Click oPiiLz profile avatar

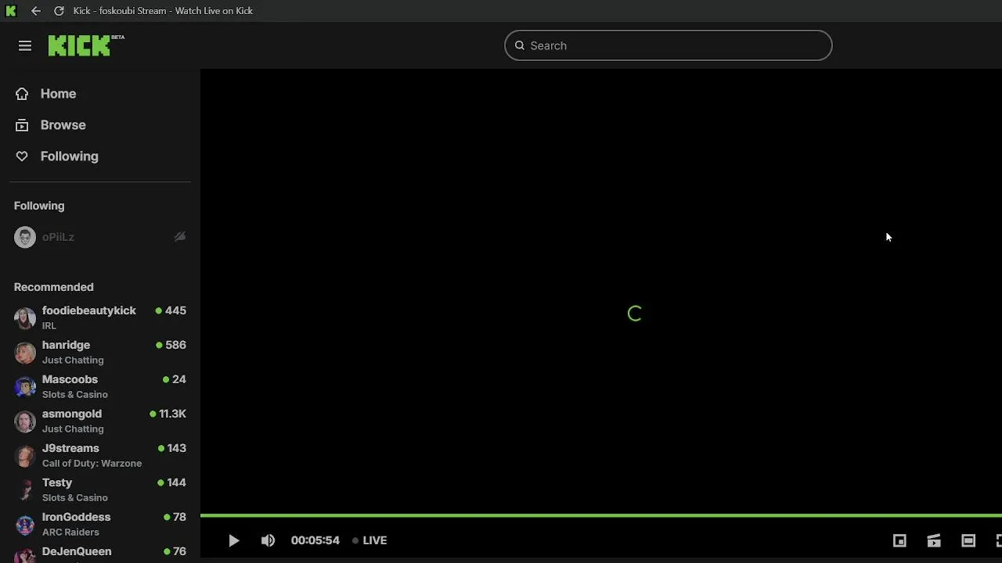[25, 237]
